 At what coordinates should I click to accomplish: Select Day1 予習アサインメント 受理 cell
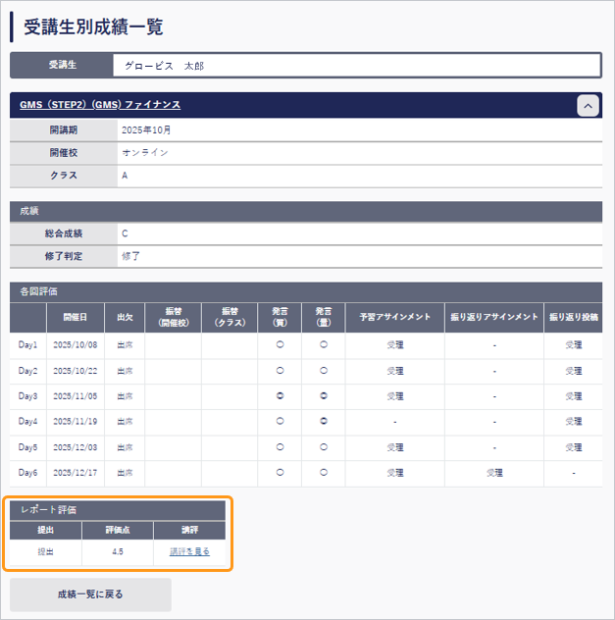[394, 345]
